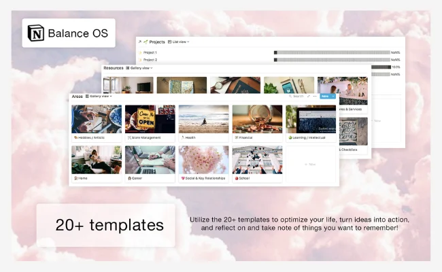This screenshot has height=272, width=442.
Task: Open the Projects List view dropdown
Action: pos(179,41)
